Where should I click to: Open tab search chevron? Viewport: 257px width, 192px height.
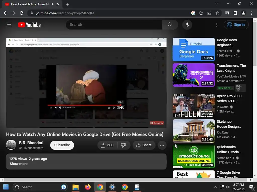tap(216, 3)
